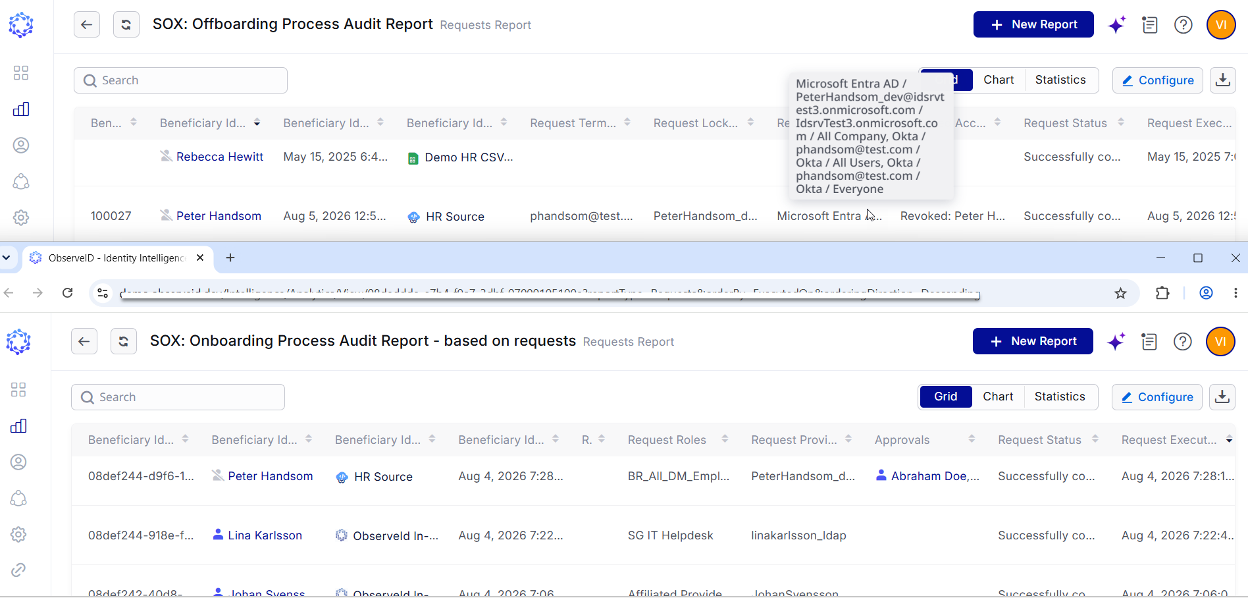Viewport: 1248px width, 598px height.
Task: Open the Rebecca Hewitt identity link
Action: click(x=220, y=157)
